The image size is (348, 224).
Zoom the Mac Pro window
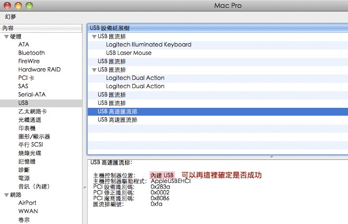(29, 6)
